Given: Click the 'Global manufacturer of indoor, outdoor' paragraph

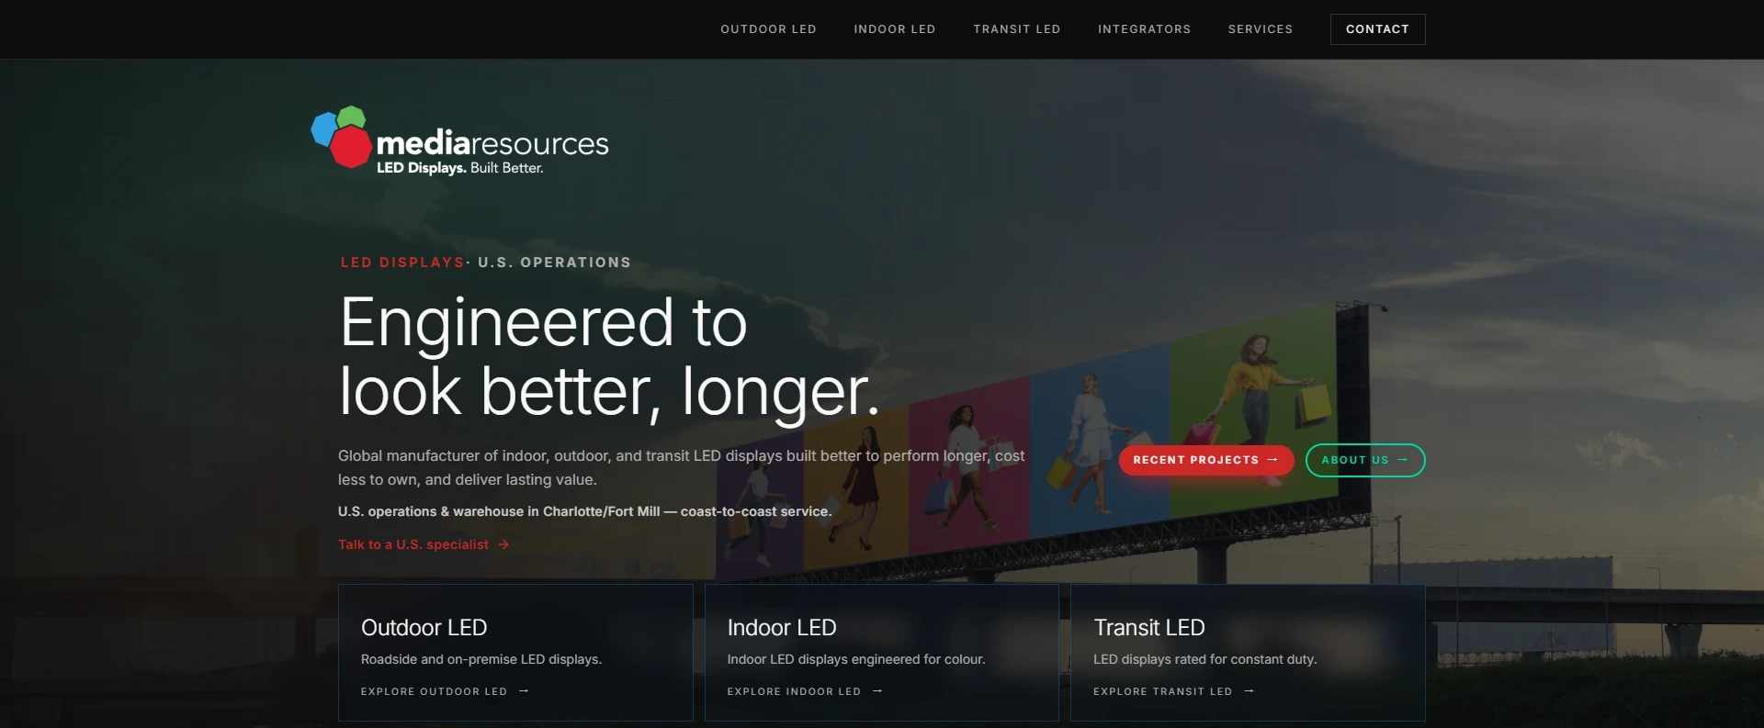Looking at the screenshot, I should (x=681, y=467).
